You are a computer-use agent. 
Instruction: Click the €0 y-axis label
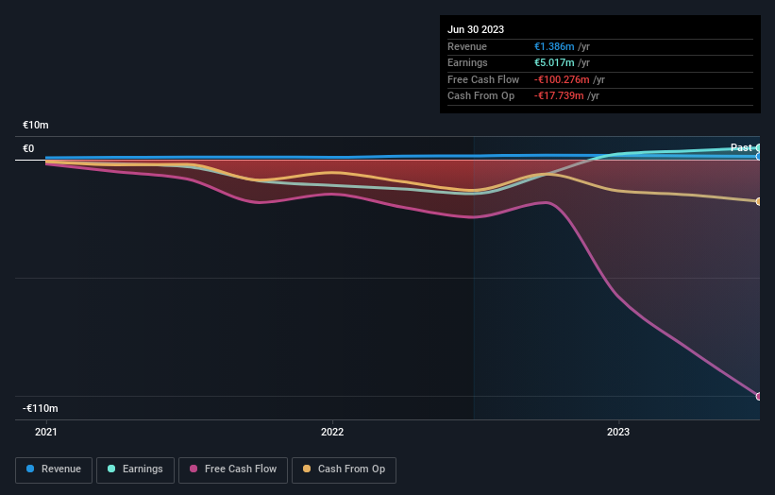[28, 148]
